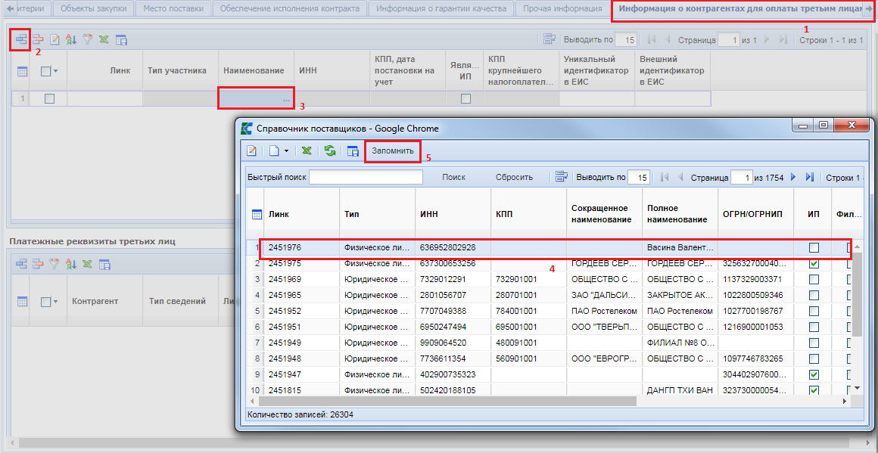Viewport: 878px width, 453px height.
Task: Select the supplier row with Линк 2451951
Action: click(x=550, y=327)
